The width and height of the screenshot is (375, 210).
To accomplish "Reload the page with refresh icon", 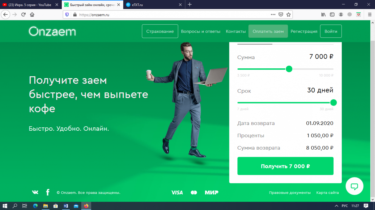I will pyautogui.click(x=23, y=15).
